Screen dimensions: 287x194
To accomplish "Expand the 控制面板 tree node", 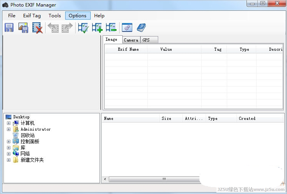I will coord(8,141).
